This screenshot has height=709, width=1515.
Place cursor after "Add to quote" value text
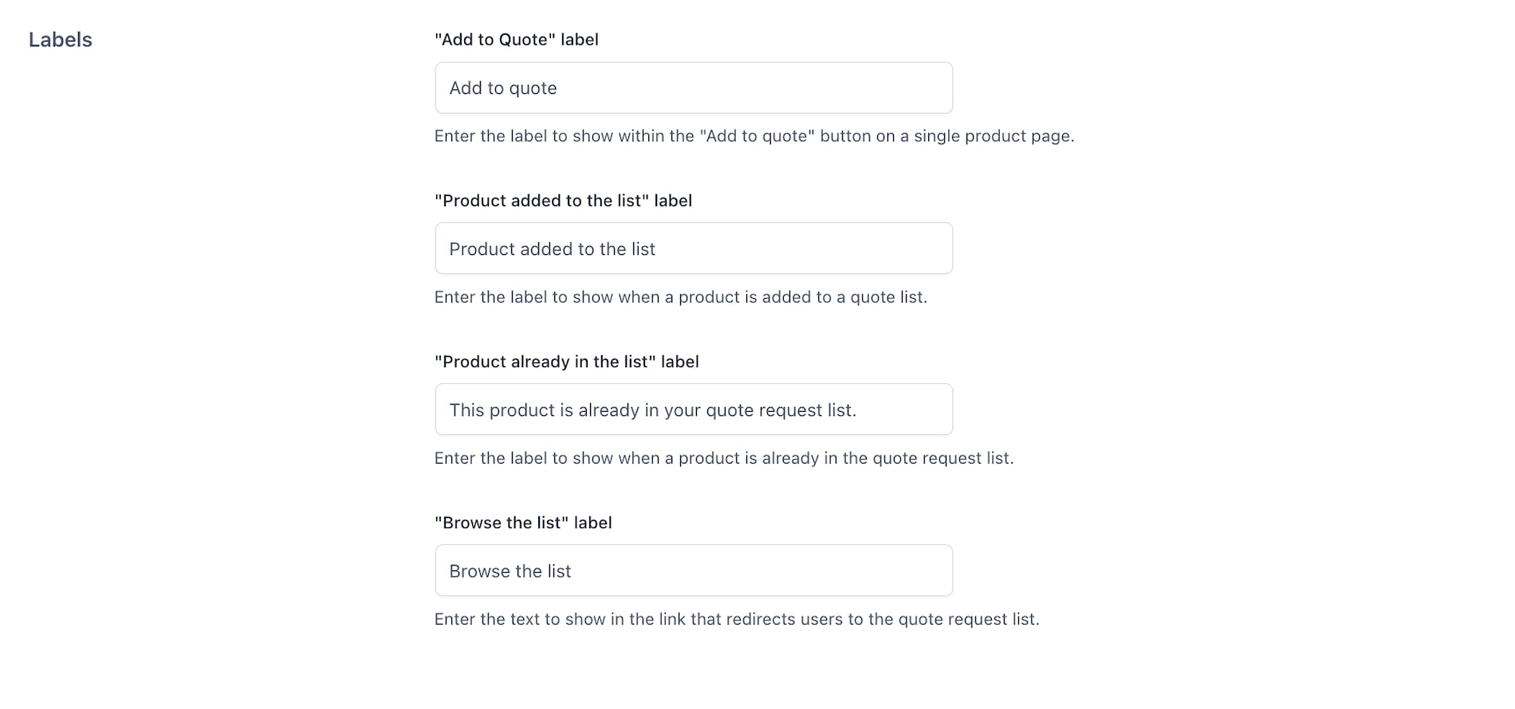click(560, 88)
